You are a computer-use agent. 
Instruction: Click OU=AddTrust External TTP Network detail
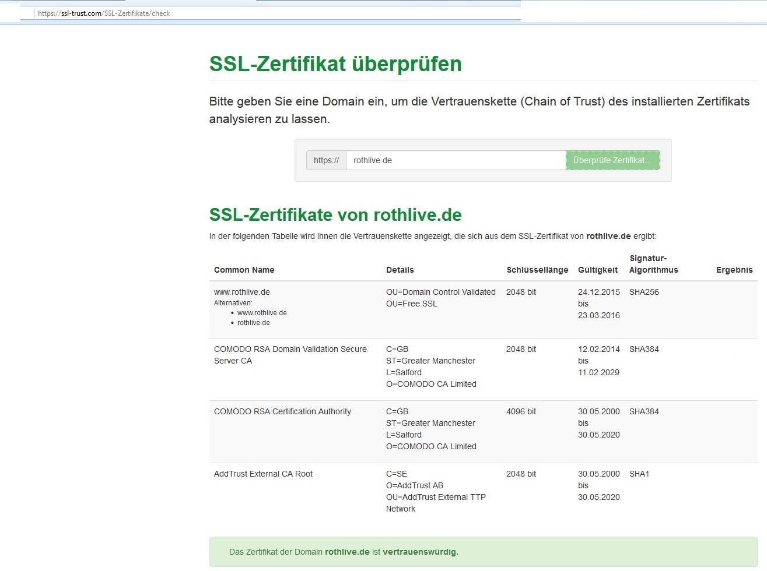click(436, 503)
